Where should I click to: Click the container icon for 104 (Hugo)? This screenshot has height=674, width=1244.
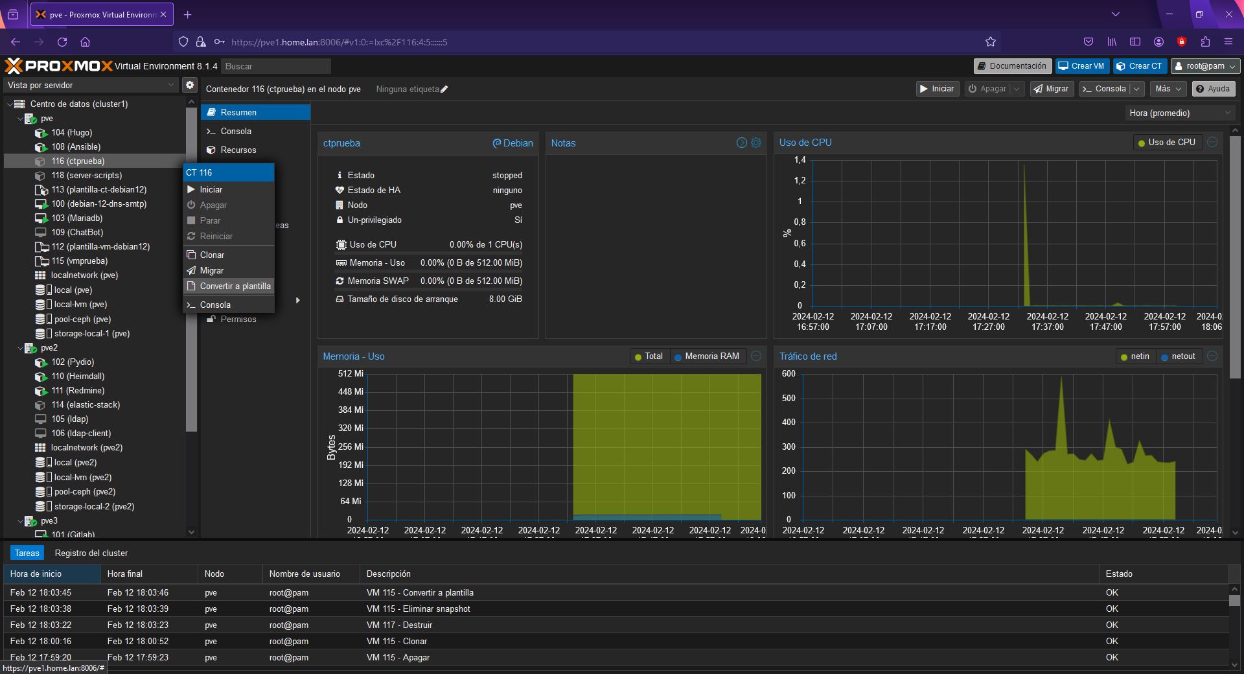pyautogui.click(x=41, y=133)
